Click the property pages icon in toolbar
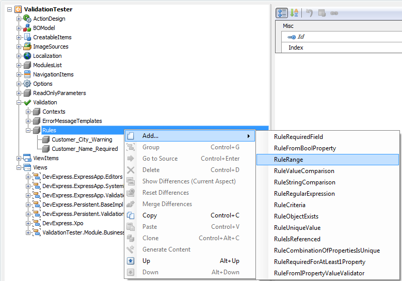 pos(321,13)
